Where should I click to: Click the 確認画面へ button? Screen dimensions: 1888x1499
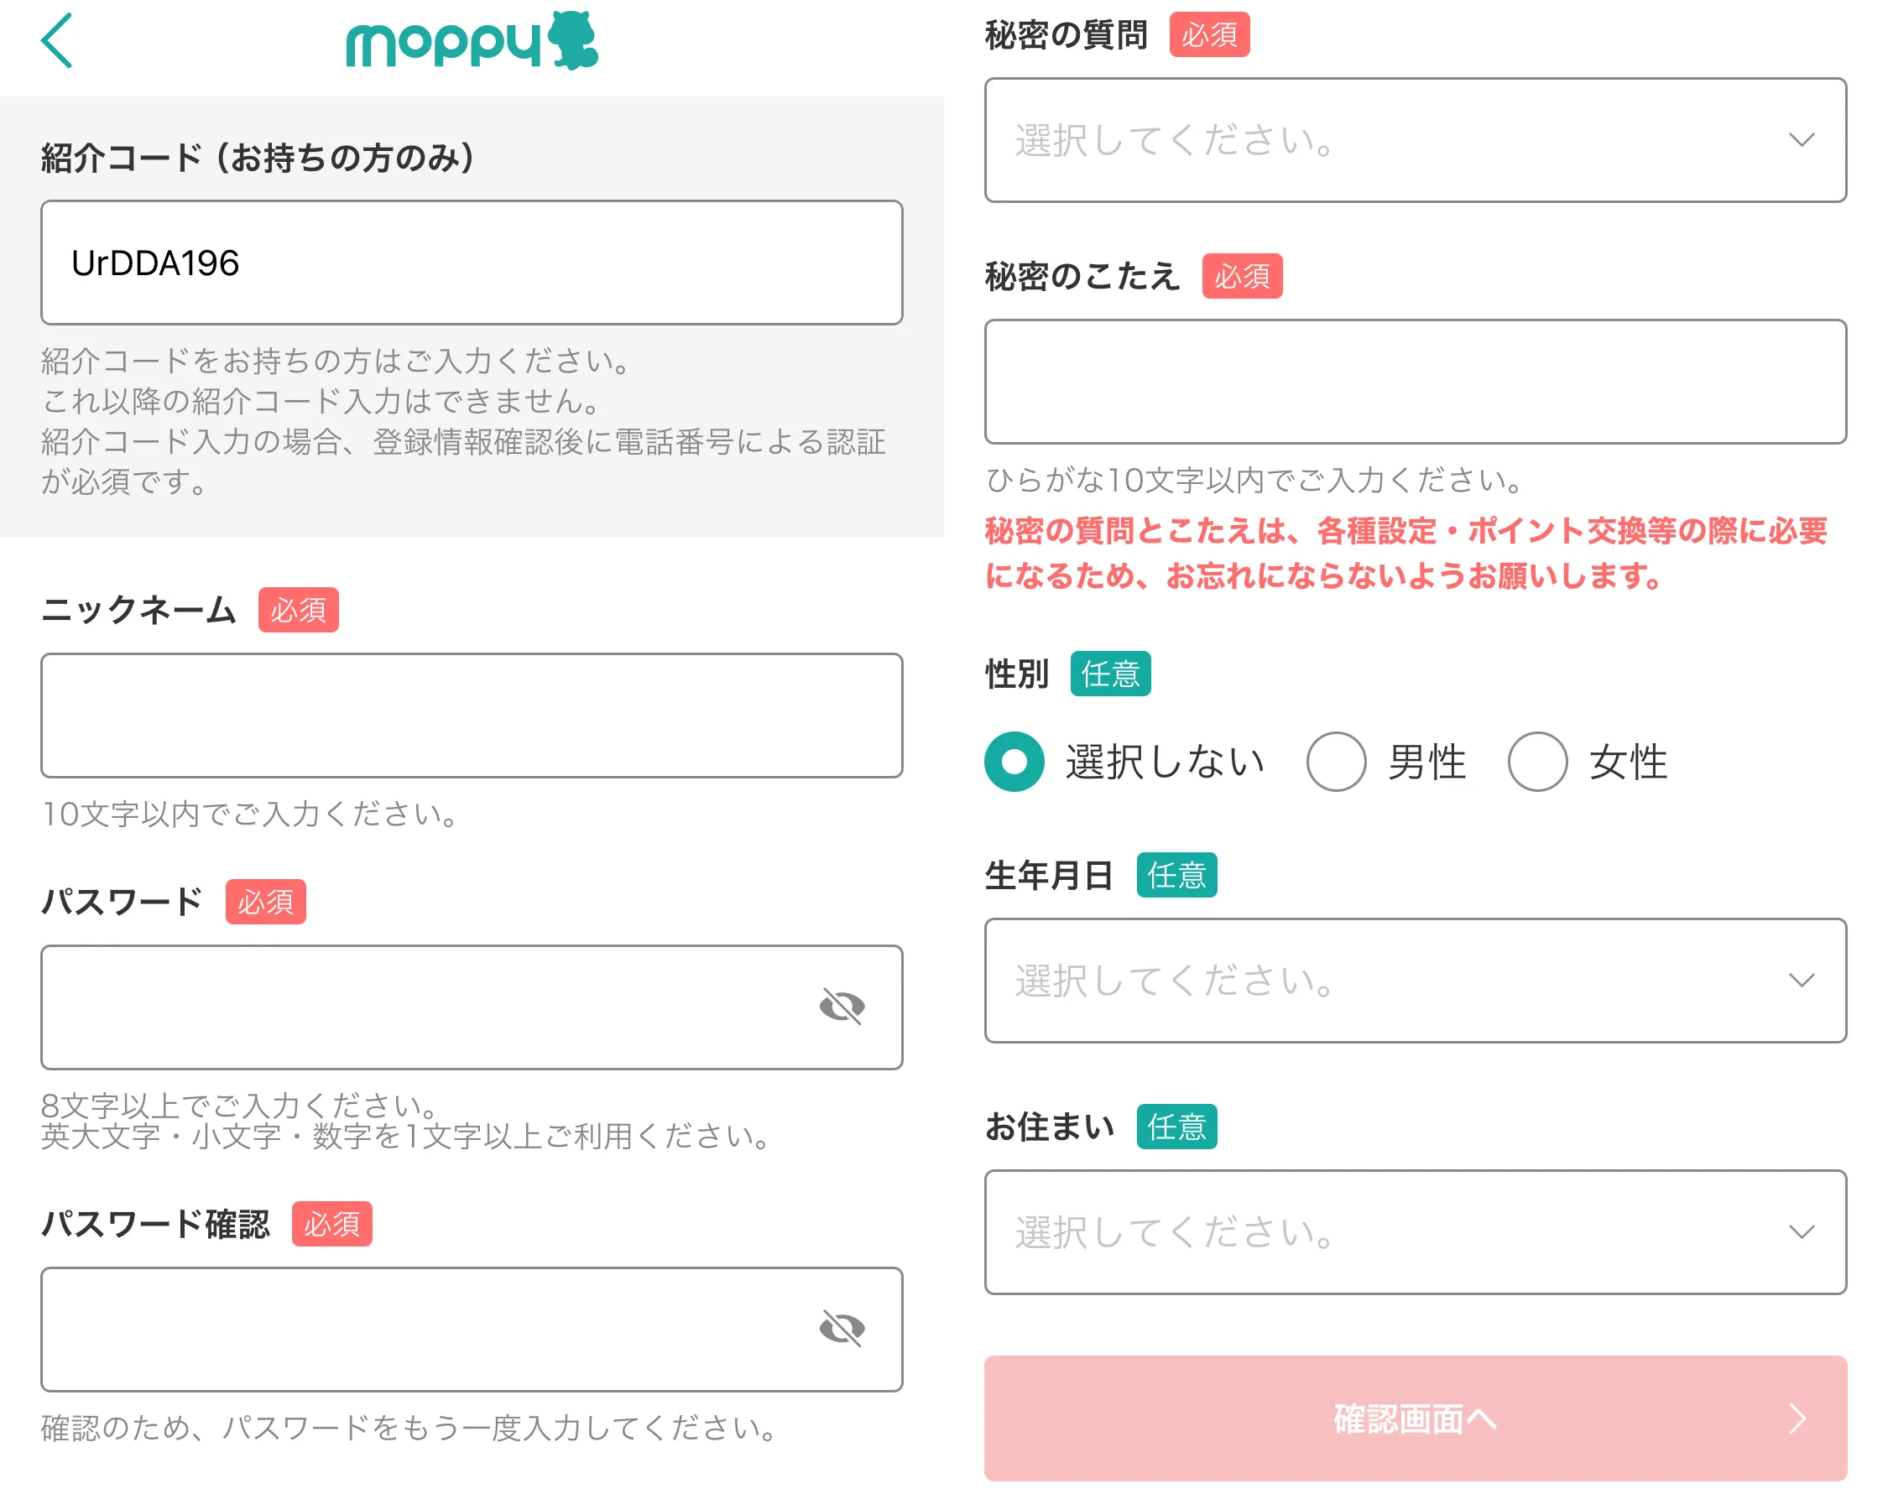tap(1415, 1418)
